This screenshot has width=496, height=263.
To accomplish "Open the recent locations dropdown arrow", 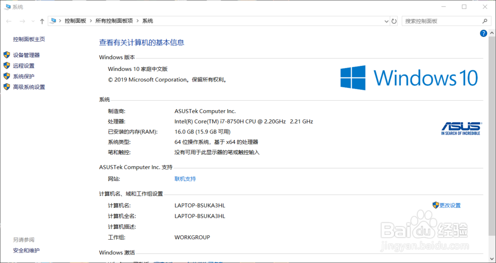I will [33, 21].
